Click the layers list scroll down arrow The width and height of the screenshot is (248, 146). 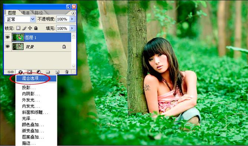[74, 66]
